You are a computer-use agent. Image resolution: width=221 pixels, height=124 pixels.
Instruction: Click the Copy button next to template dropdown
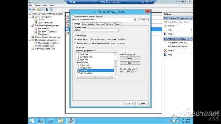(143, 20)
